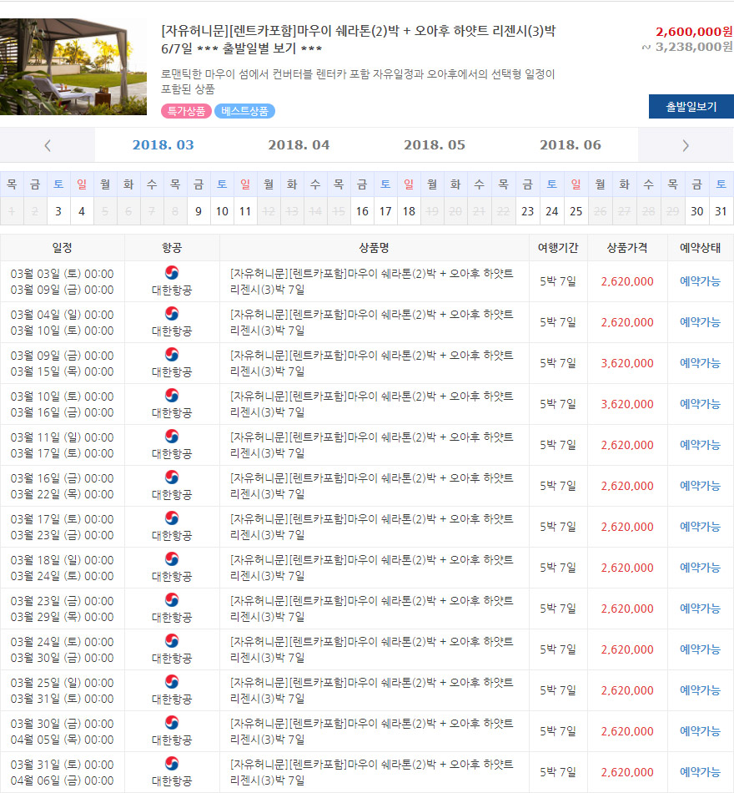Open product name in 03월 03일 row
Viewport: 734px width, 793px height.
click(x=371, y=281)
